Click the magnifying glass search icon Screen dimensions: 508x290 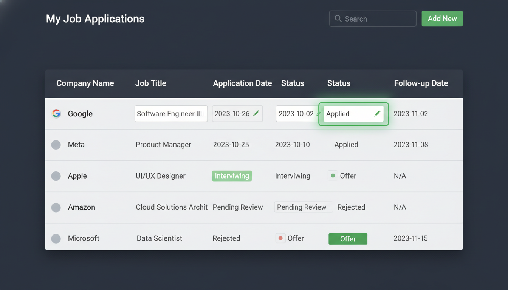coord(338,19)
